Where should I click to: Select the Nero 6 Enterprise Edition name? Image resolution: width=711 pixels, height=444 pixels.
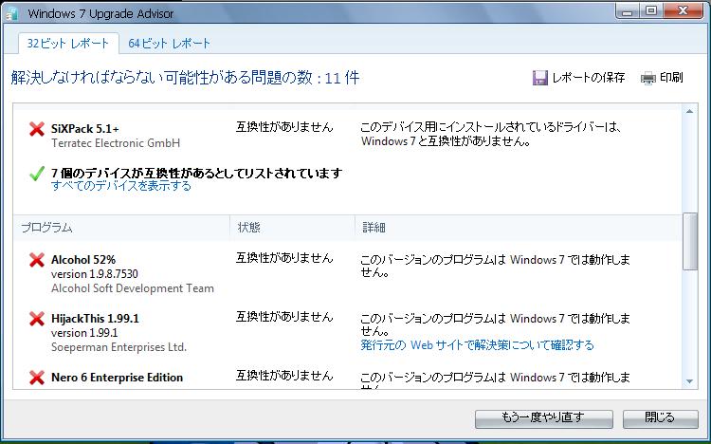click(117, 378)
